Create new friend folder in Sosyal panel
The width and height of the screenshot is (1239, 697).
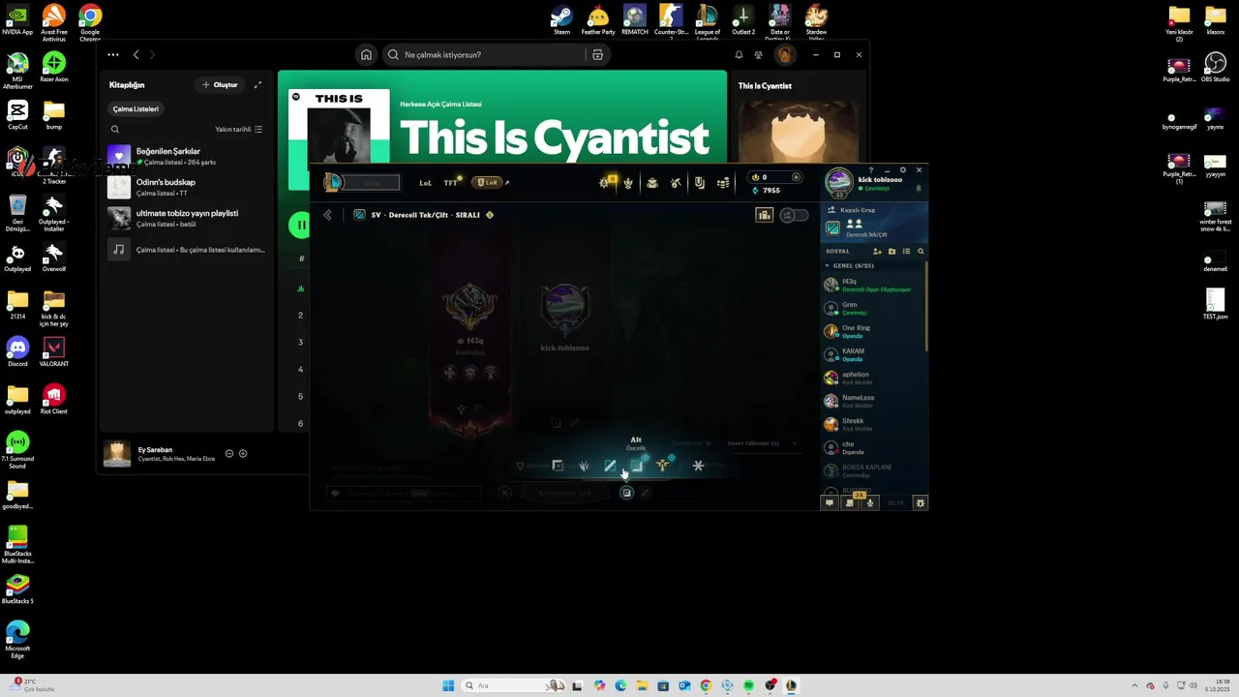click(891, 252)
